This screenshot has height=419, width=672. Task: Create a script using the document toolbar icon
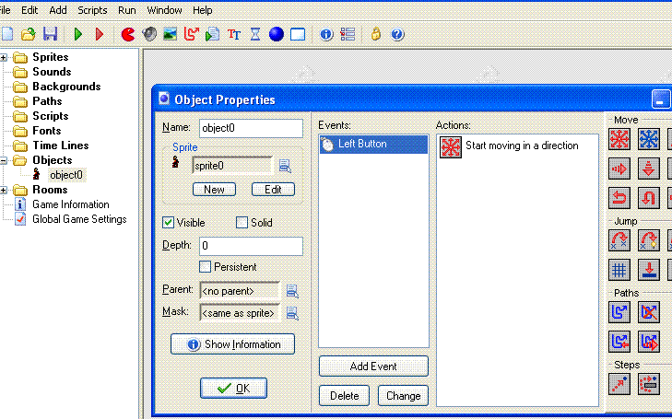click(x=213, y=34)
